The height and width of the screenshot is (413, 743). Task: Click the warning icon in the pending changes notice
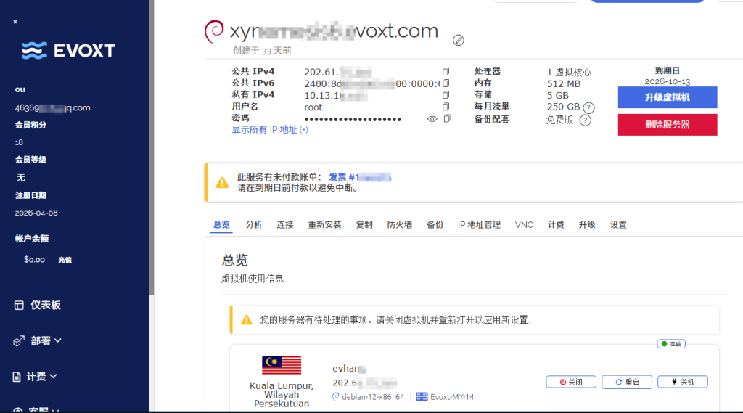(247, 320)
